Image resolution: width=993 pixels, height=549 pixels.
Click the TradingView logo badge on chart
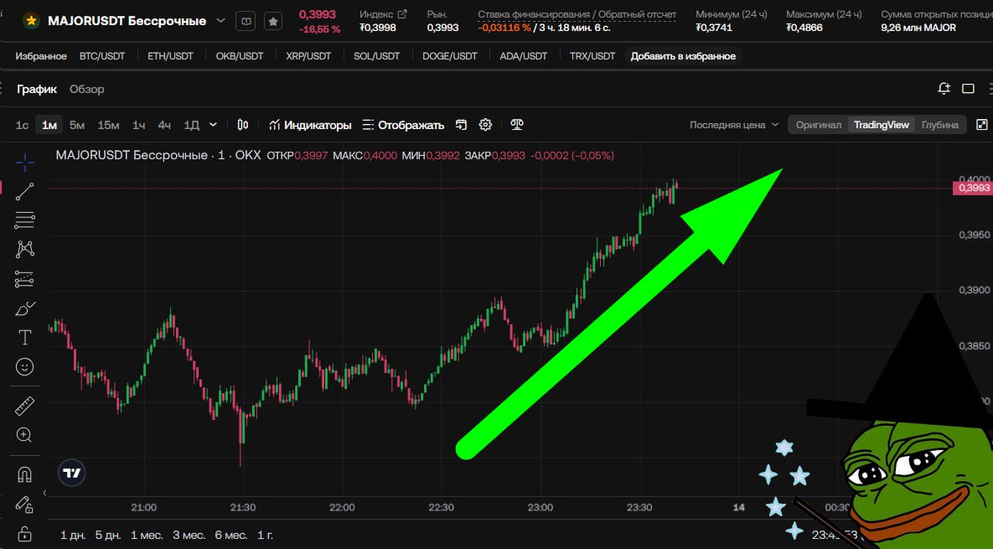71,473
